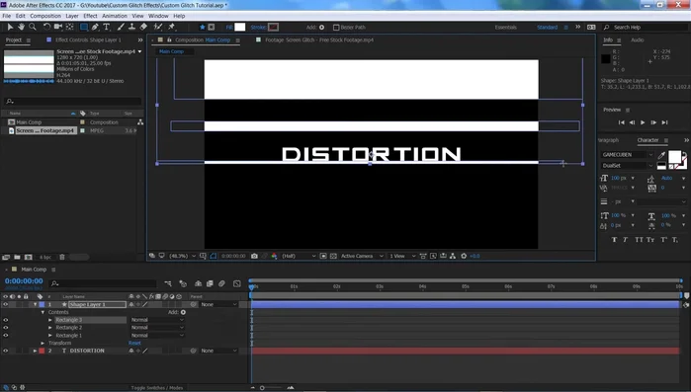Viewport: 691px width, 392px height.
Task: Open the Animation menu
Action: (x=115, y=16)
